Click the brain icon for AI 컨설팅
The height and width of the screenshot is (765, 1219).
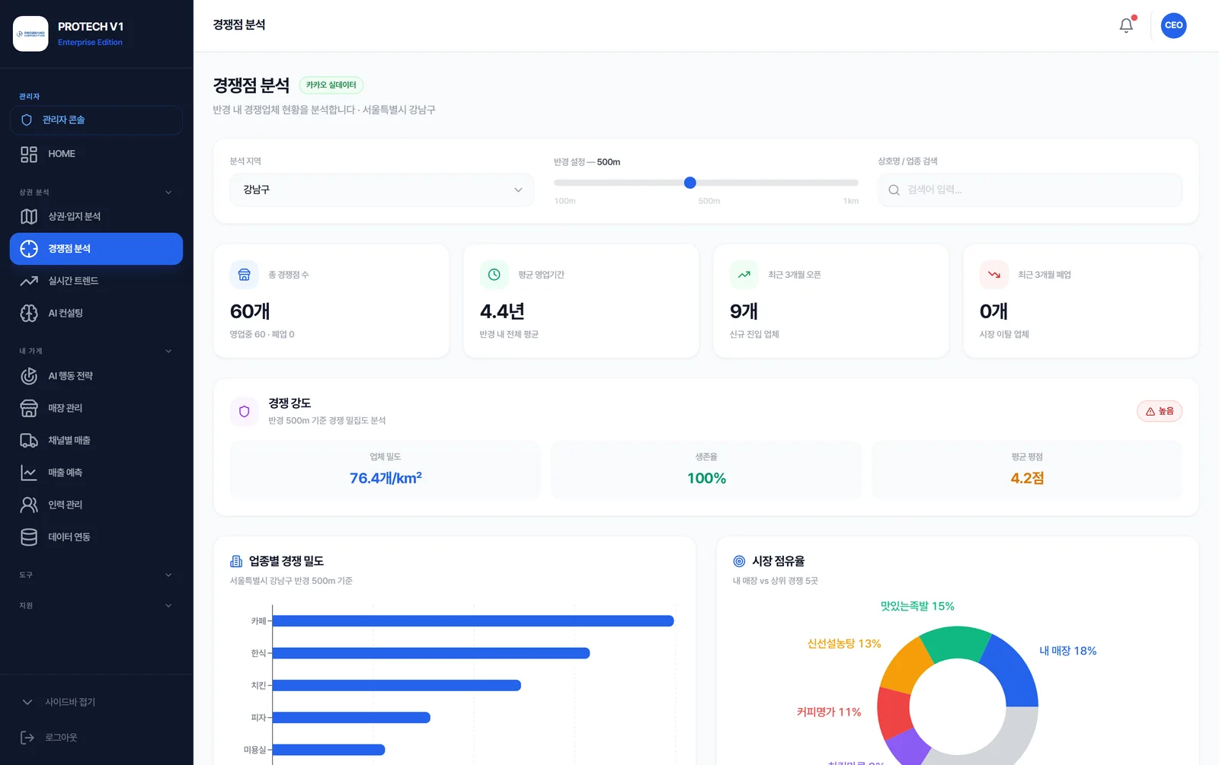[x=29, y=313]
